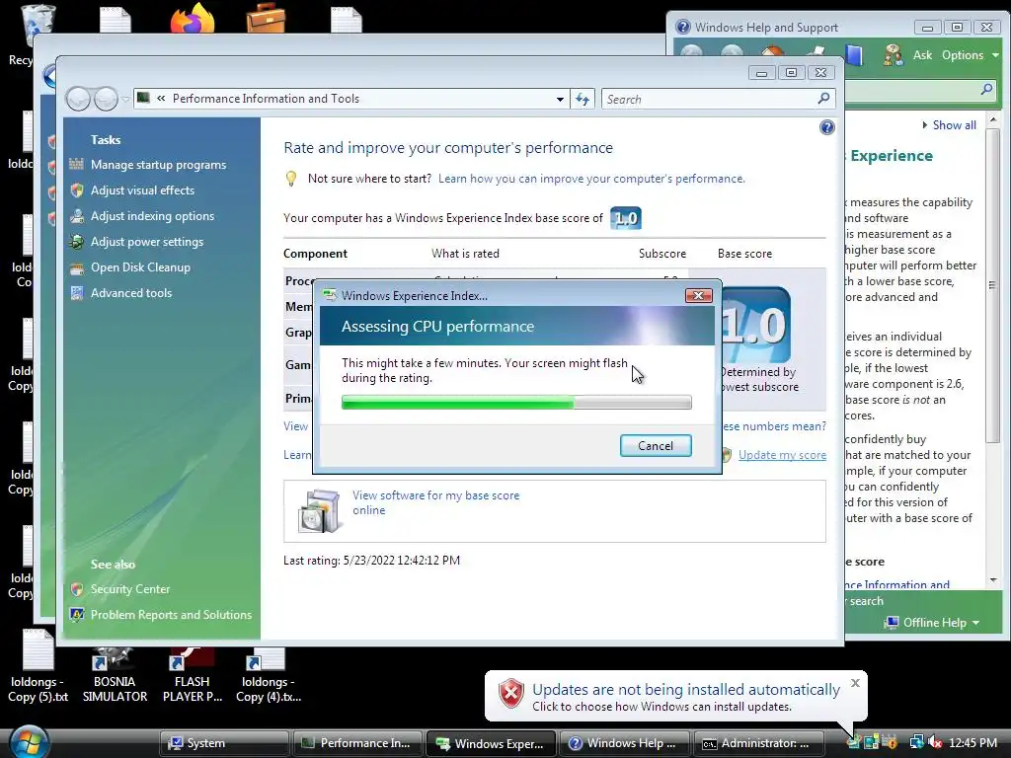This screenshot has width=1011, height=758.
Task: Click the small 1.0 base score badge
Action: [x=625, y=218]
